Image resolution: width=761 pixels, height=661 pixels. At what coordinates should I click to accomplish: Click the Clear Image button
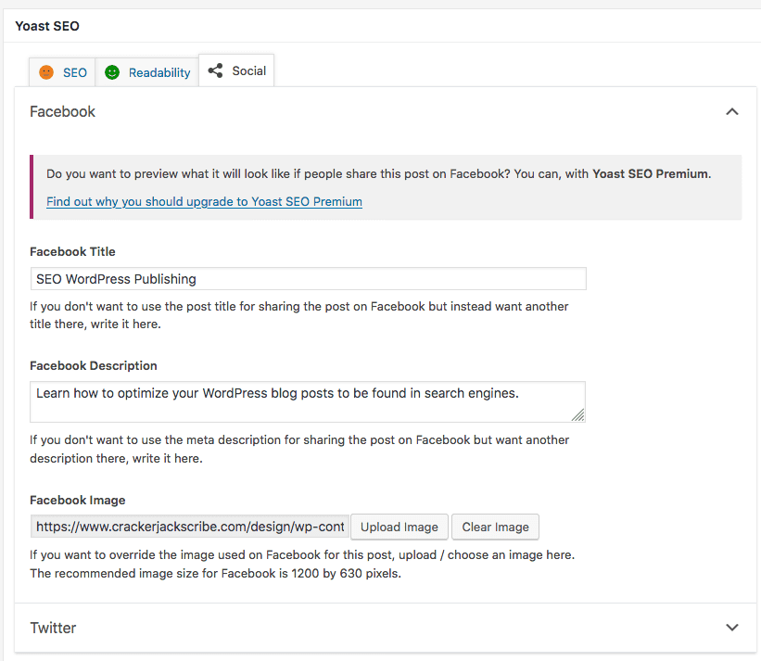coord(495,527)
